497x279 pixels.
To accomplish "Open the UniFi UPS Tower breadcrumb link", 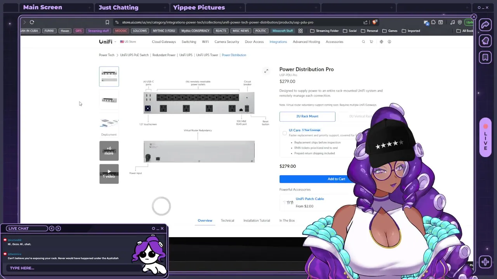I will pyautogui.click(x=207, y=55).
